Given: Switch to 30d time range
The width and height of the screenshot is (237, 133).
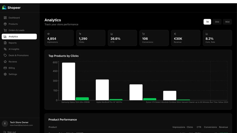Looking at the screenshot, I should click(217, 22).
